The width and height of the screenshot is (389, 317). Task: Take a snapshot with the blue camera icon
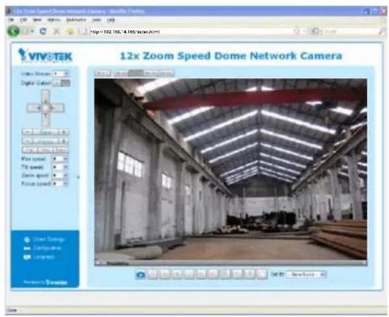pyautogui.click(x=141, y=274)
